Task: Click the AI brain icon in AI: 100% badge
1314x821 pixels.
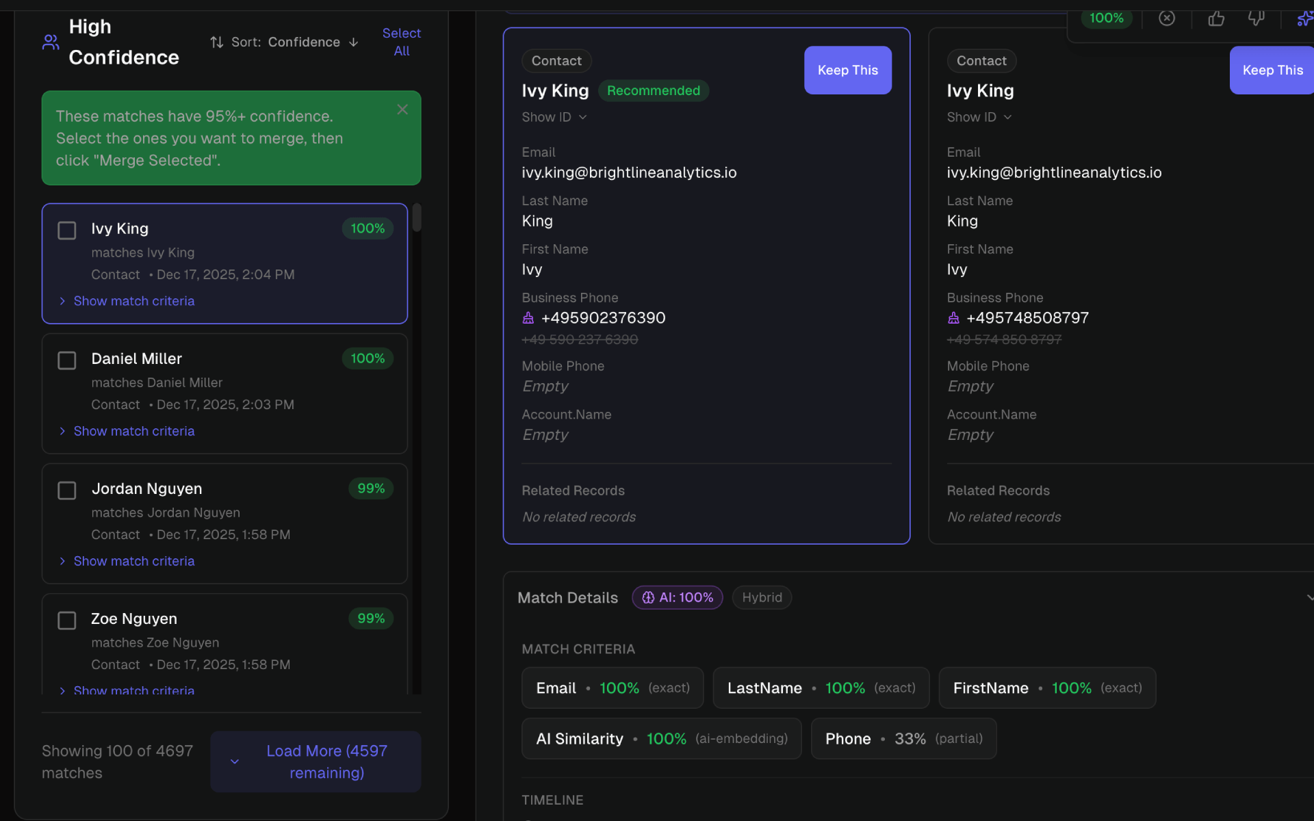Action: click(649, 597)
